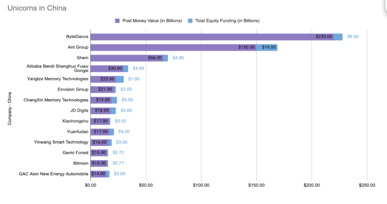The height and width of the screenshot is (204, 387).
Task: Click the Yangtze Memory Technologies $23.00 bar
Action: 103,79
